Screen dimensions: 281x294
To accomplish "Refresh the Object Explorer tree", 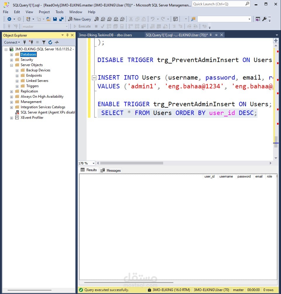I will click(50, 42).
